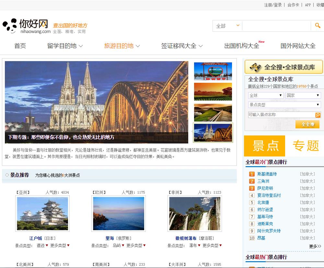Open the 江户城 castle photo
The width and height of the screenshot is (324, 268).
[42, 213]
